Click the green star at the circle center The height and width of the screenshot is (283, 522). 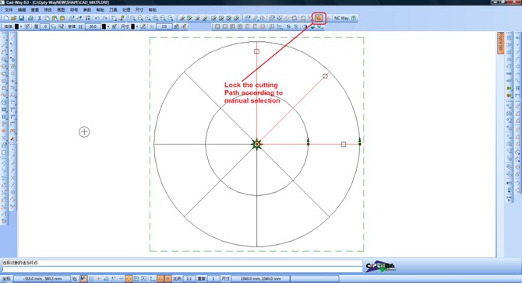click(x=256, y=144)
